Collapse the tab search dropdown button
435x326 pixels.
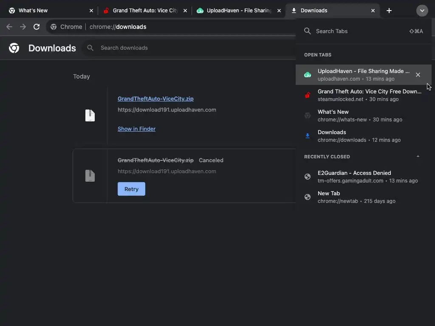pos(422,11)
